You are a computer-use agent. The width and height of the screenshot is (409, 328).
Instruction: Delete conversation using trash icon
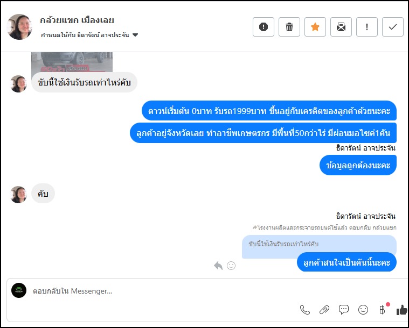(x=289, y=27)
